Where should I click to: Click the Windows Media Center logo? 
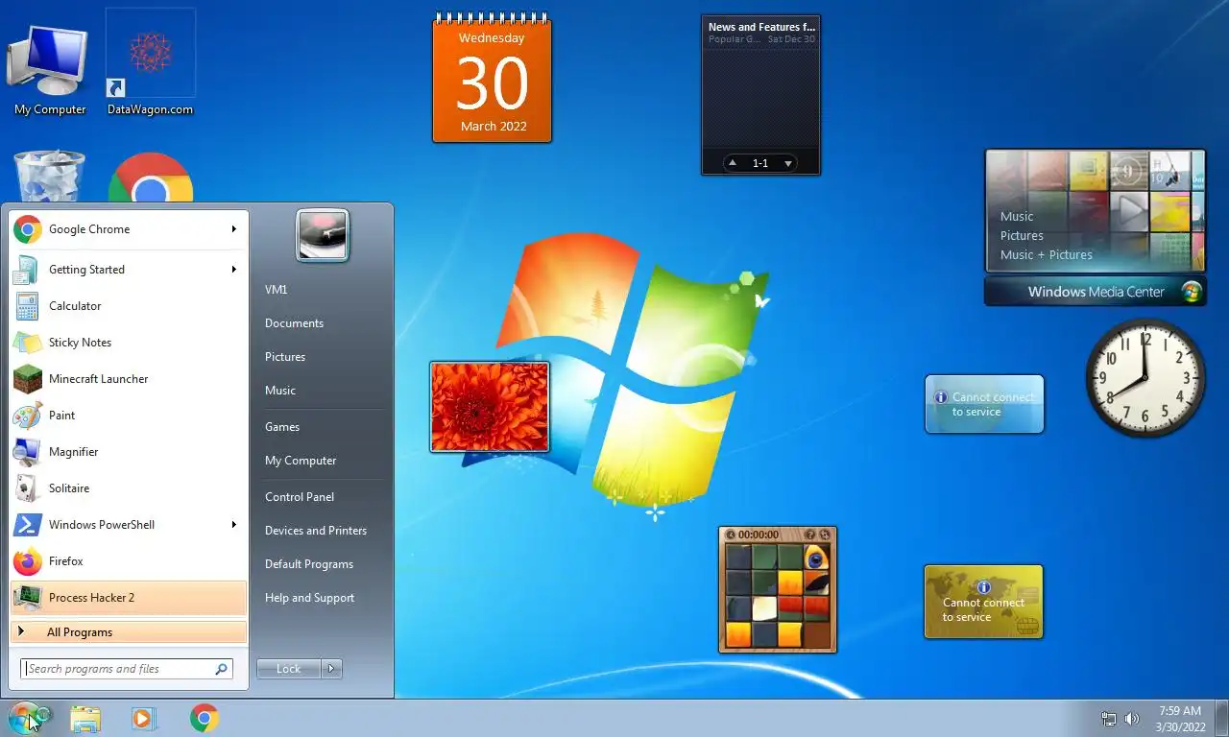1192,292
